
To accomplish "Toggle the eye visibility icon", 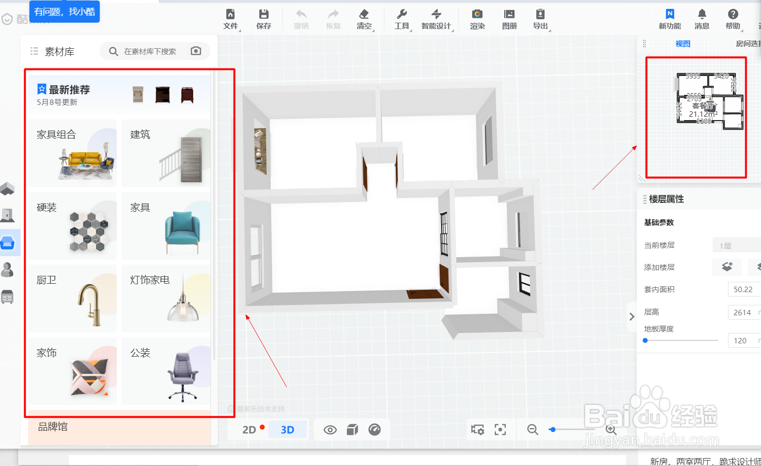I will (x=330, y=430).
